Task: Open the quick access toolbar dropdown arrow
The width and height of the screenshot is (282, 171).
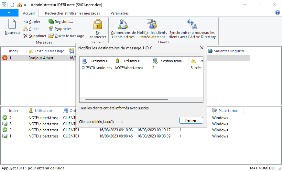Action: (x=25, y=5)
